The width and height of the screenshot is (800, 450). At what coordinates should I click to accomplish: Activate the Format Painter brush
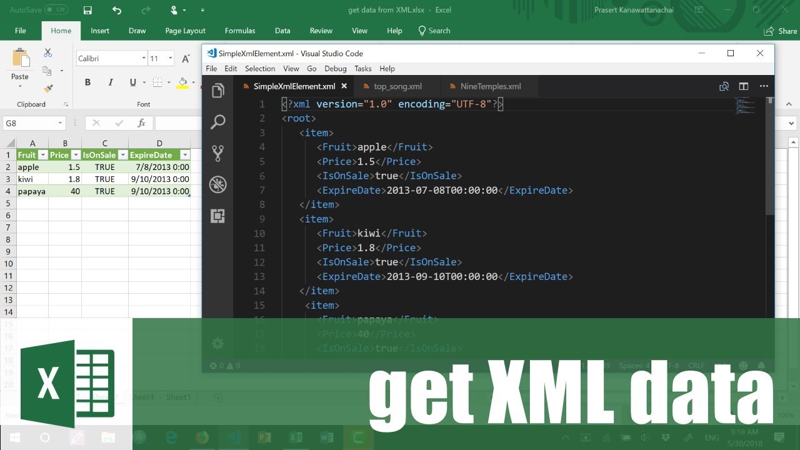click(x=48, y=88)
